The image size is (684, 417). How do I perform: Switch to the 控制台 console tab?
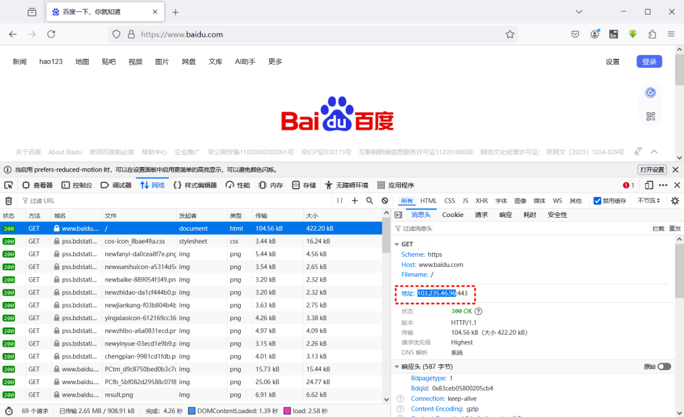77,185
